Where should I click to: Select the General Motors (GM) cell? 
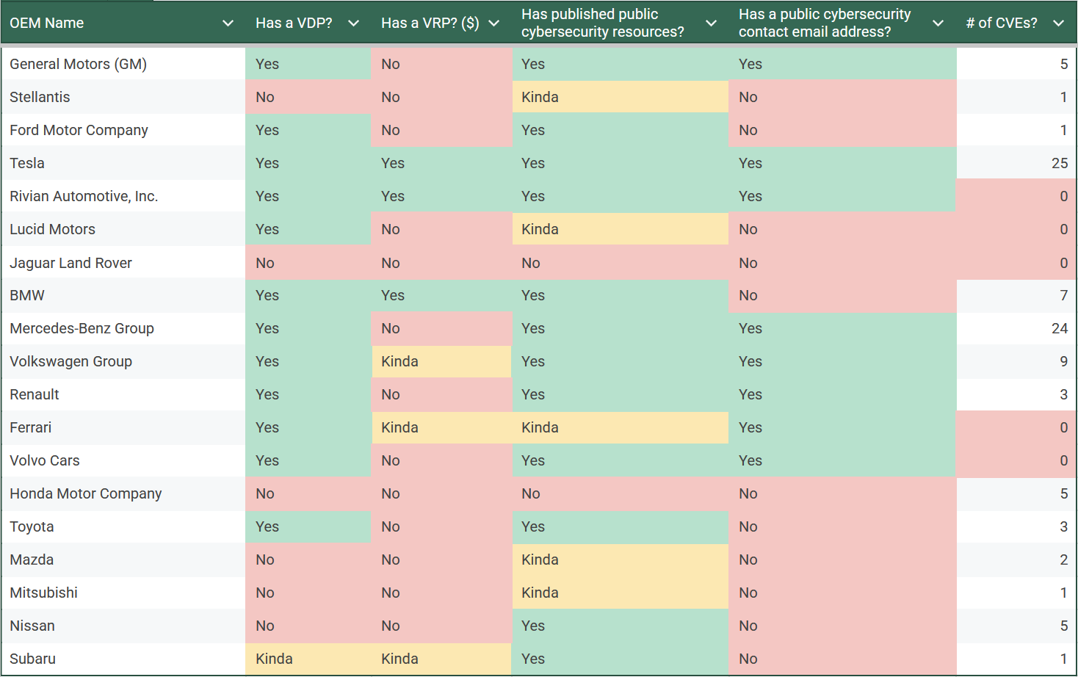click(123, 64)
